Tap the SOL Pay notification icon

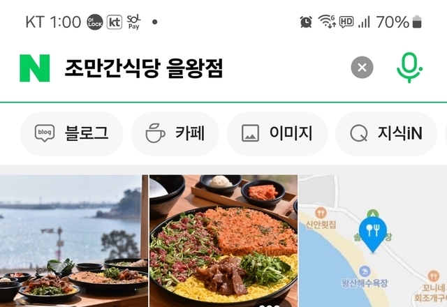pos(133,22)
